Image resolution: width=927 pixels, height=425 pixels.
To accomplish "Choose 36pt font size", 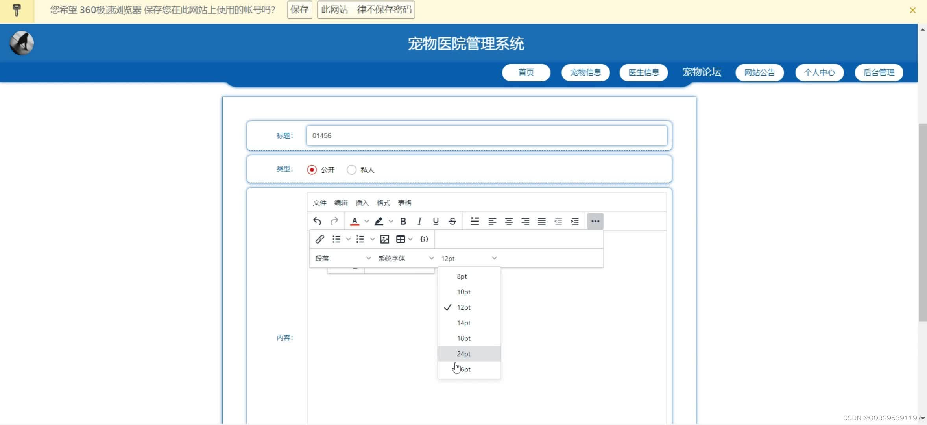I will click(469, 370).
